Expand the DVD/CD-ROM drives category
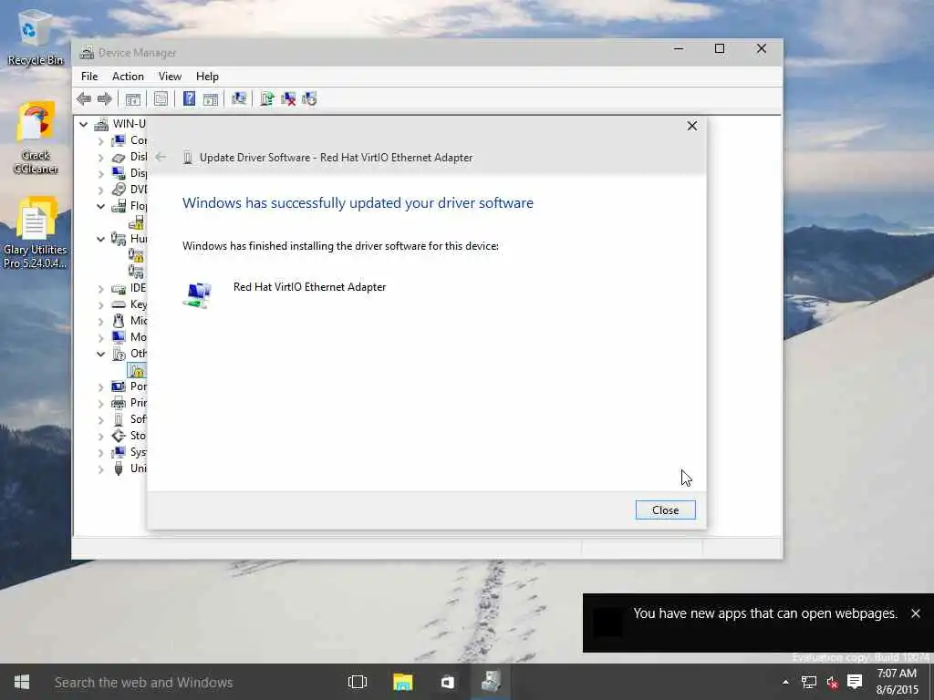Screen dimensions: 934x700 [x=100, y=190]
